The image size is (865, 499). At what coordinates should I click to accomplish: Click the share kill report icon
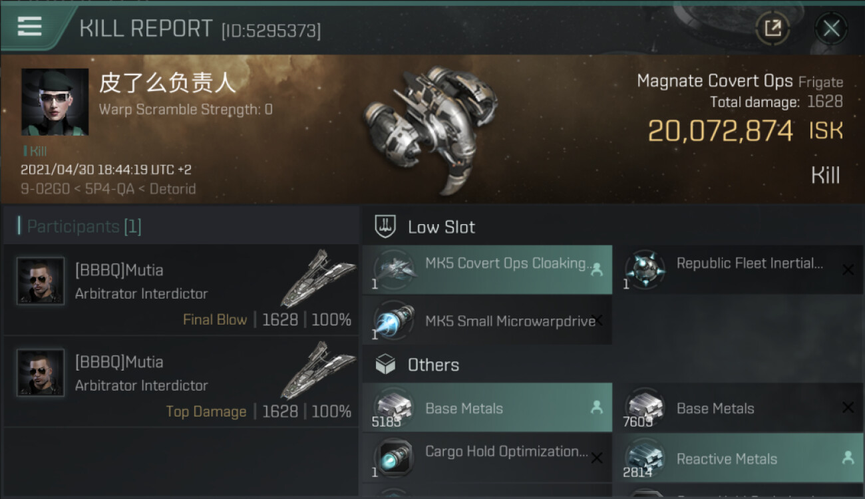pyautogui.click(x=772, y=28)
